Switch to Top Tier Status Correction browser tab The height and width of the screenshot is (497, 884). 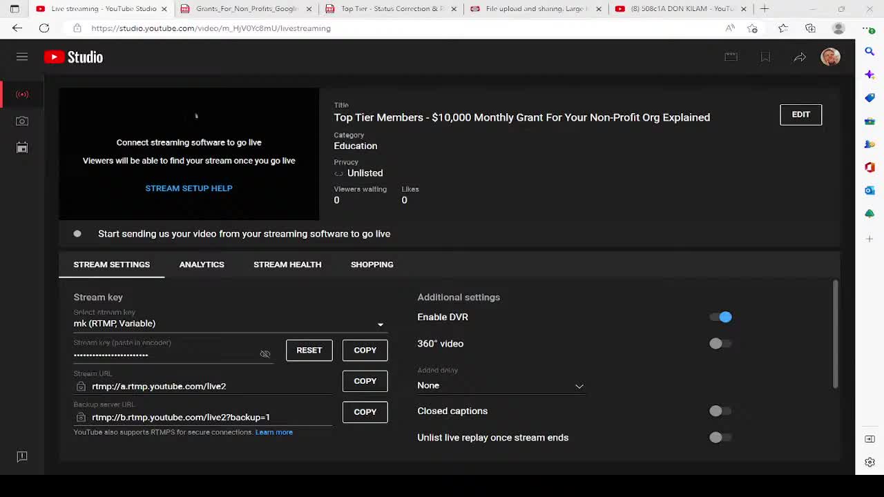click(390, 9)
